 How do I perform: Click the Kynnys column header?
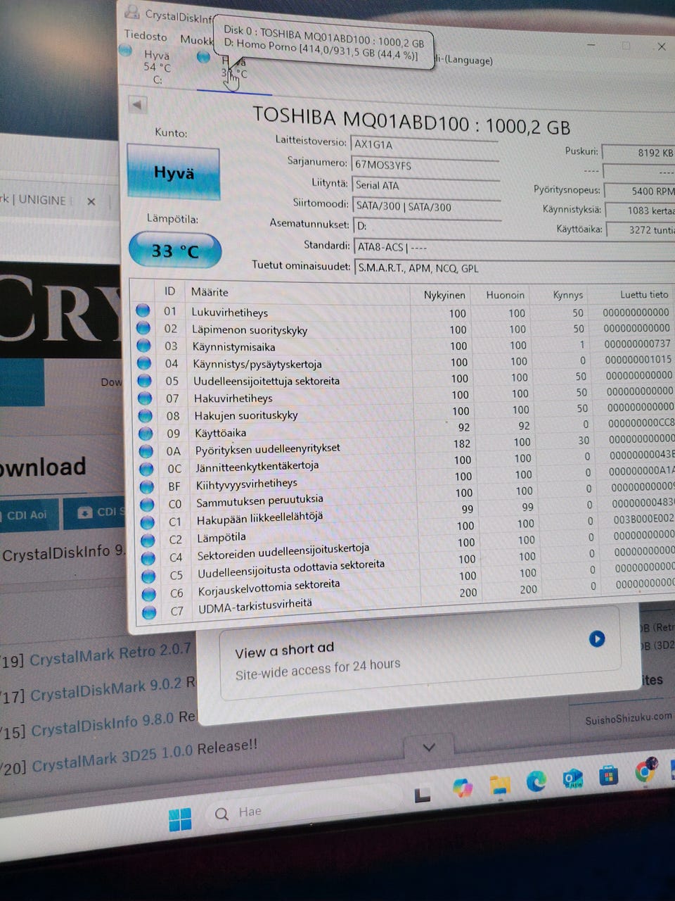(x=567, y=294)
